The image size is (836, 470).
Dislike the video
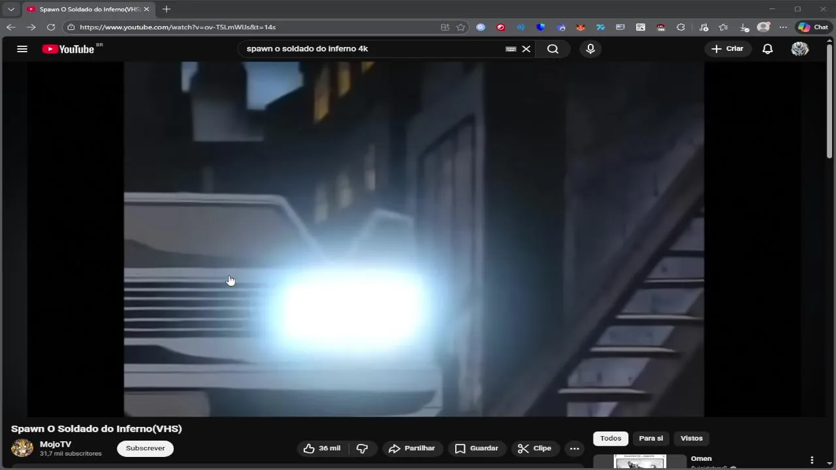[362, 448]
